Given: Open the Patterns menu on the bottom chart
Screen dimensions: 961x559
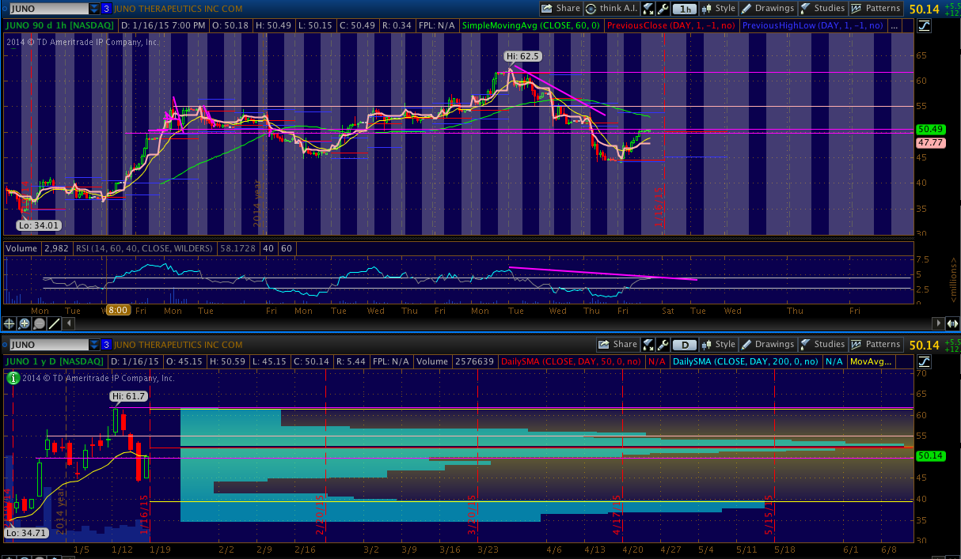Looking at the screenshot, I should click(876, 345).
